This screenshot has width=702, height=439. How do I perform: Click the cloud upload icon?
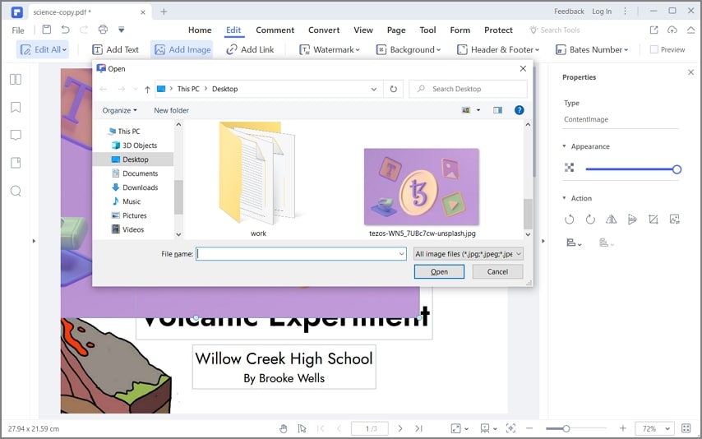click(672, 30)
